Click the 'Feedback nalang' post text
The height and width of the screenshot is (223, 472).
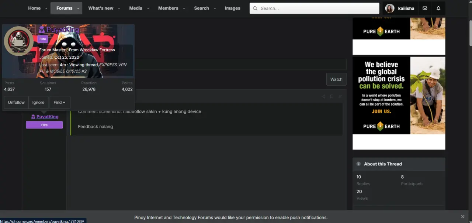[95, 127]
